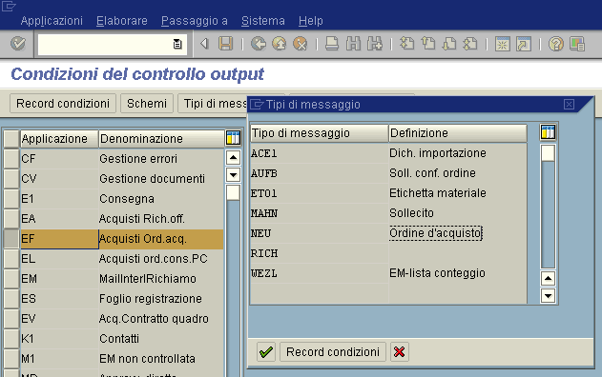
Task: Select row selector for E1 Consegna
Action: pos(11,198)
